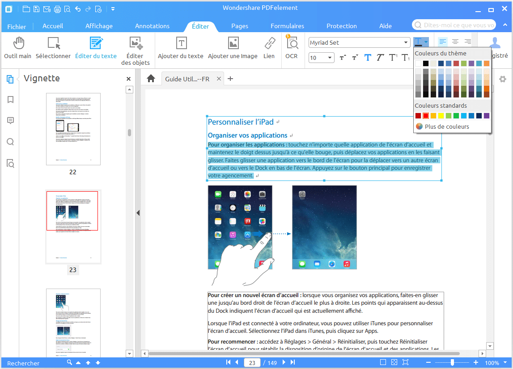Go to the home start page icon
The image size is (513, 369).
pyautogui.click(x=151, y=79)
